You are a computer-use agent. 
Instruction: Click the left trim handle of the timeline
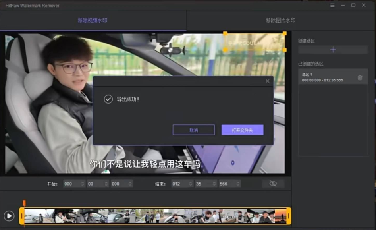(22, 216)
